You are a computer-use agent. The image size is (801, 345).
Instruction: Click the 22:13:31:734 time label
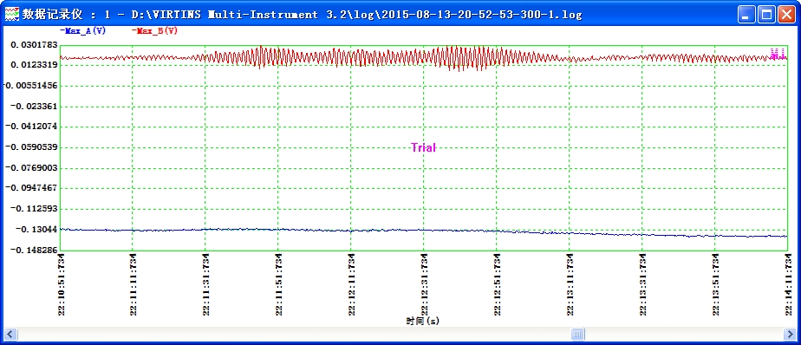(642, 283)
